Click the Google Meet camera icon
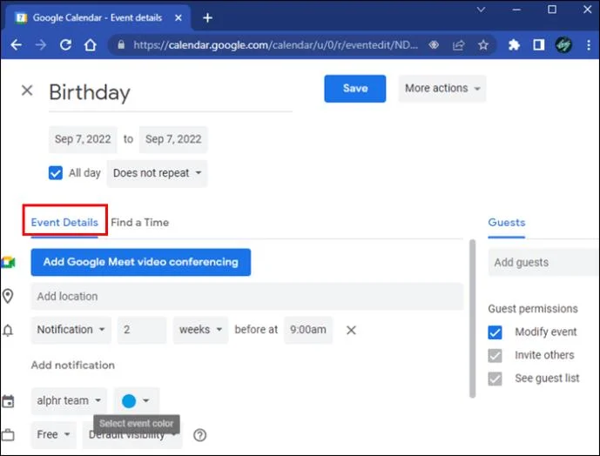The image size is (600, 456). click(x=8, y=263)
